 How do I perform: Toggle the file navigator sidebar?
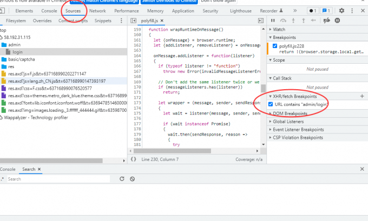pyautogui.click(x=133, y=21)
